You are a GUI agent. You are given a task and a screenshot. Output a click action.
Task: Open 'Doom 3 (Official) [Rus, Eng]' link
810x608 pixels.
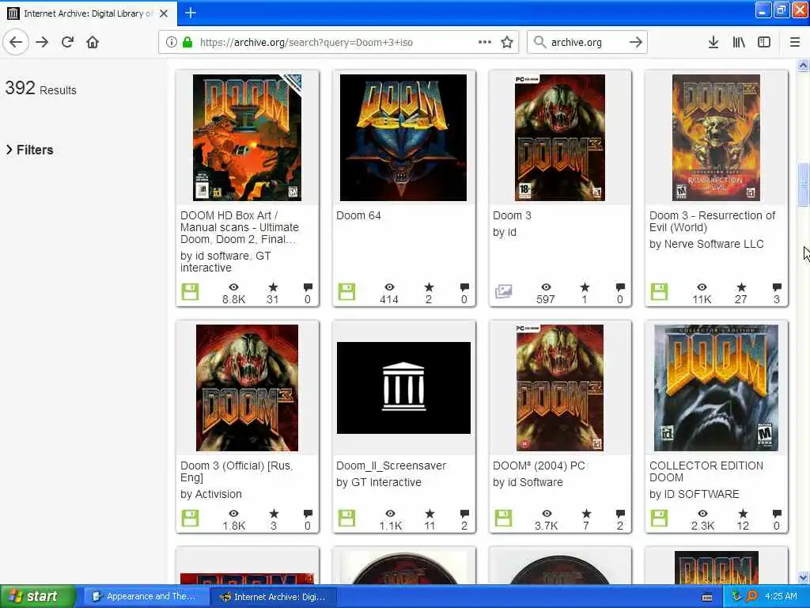coord(237,472)
